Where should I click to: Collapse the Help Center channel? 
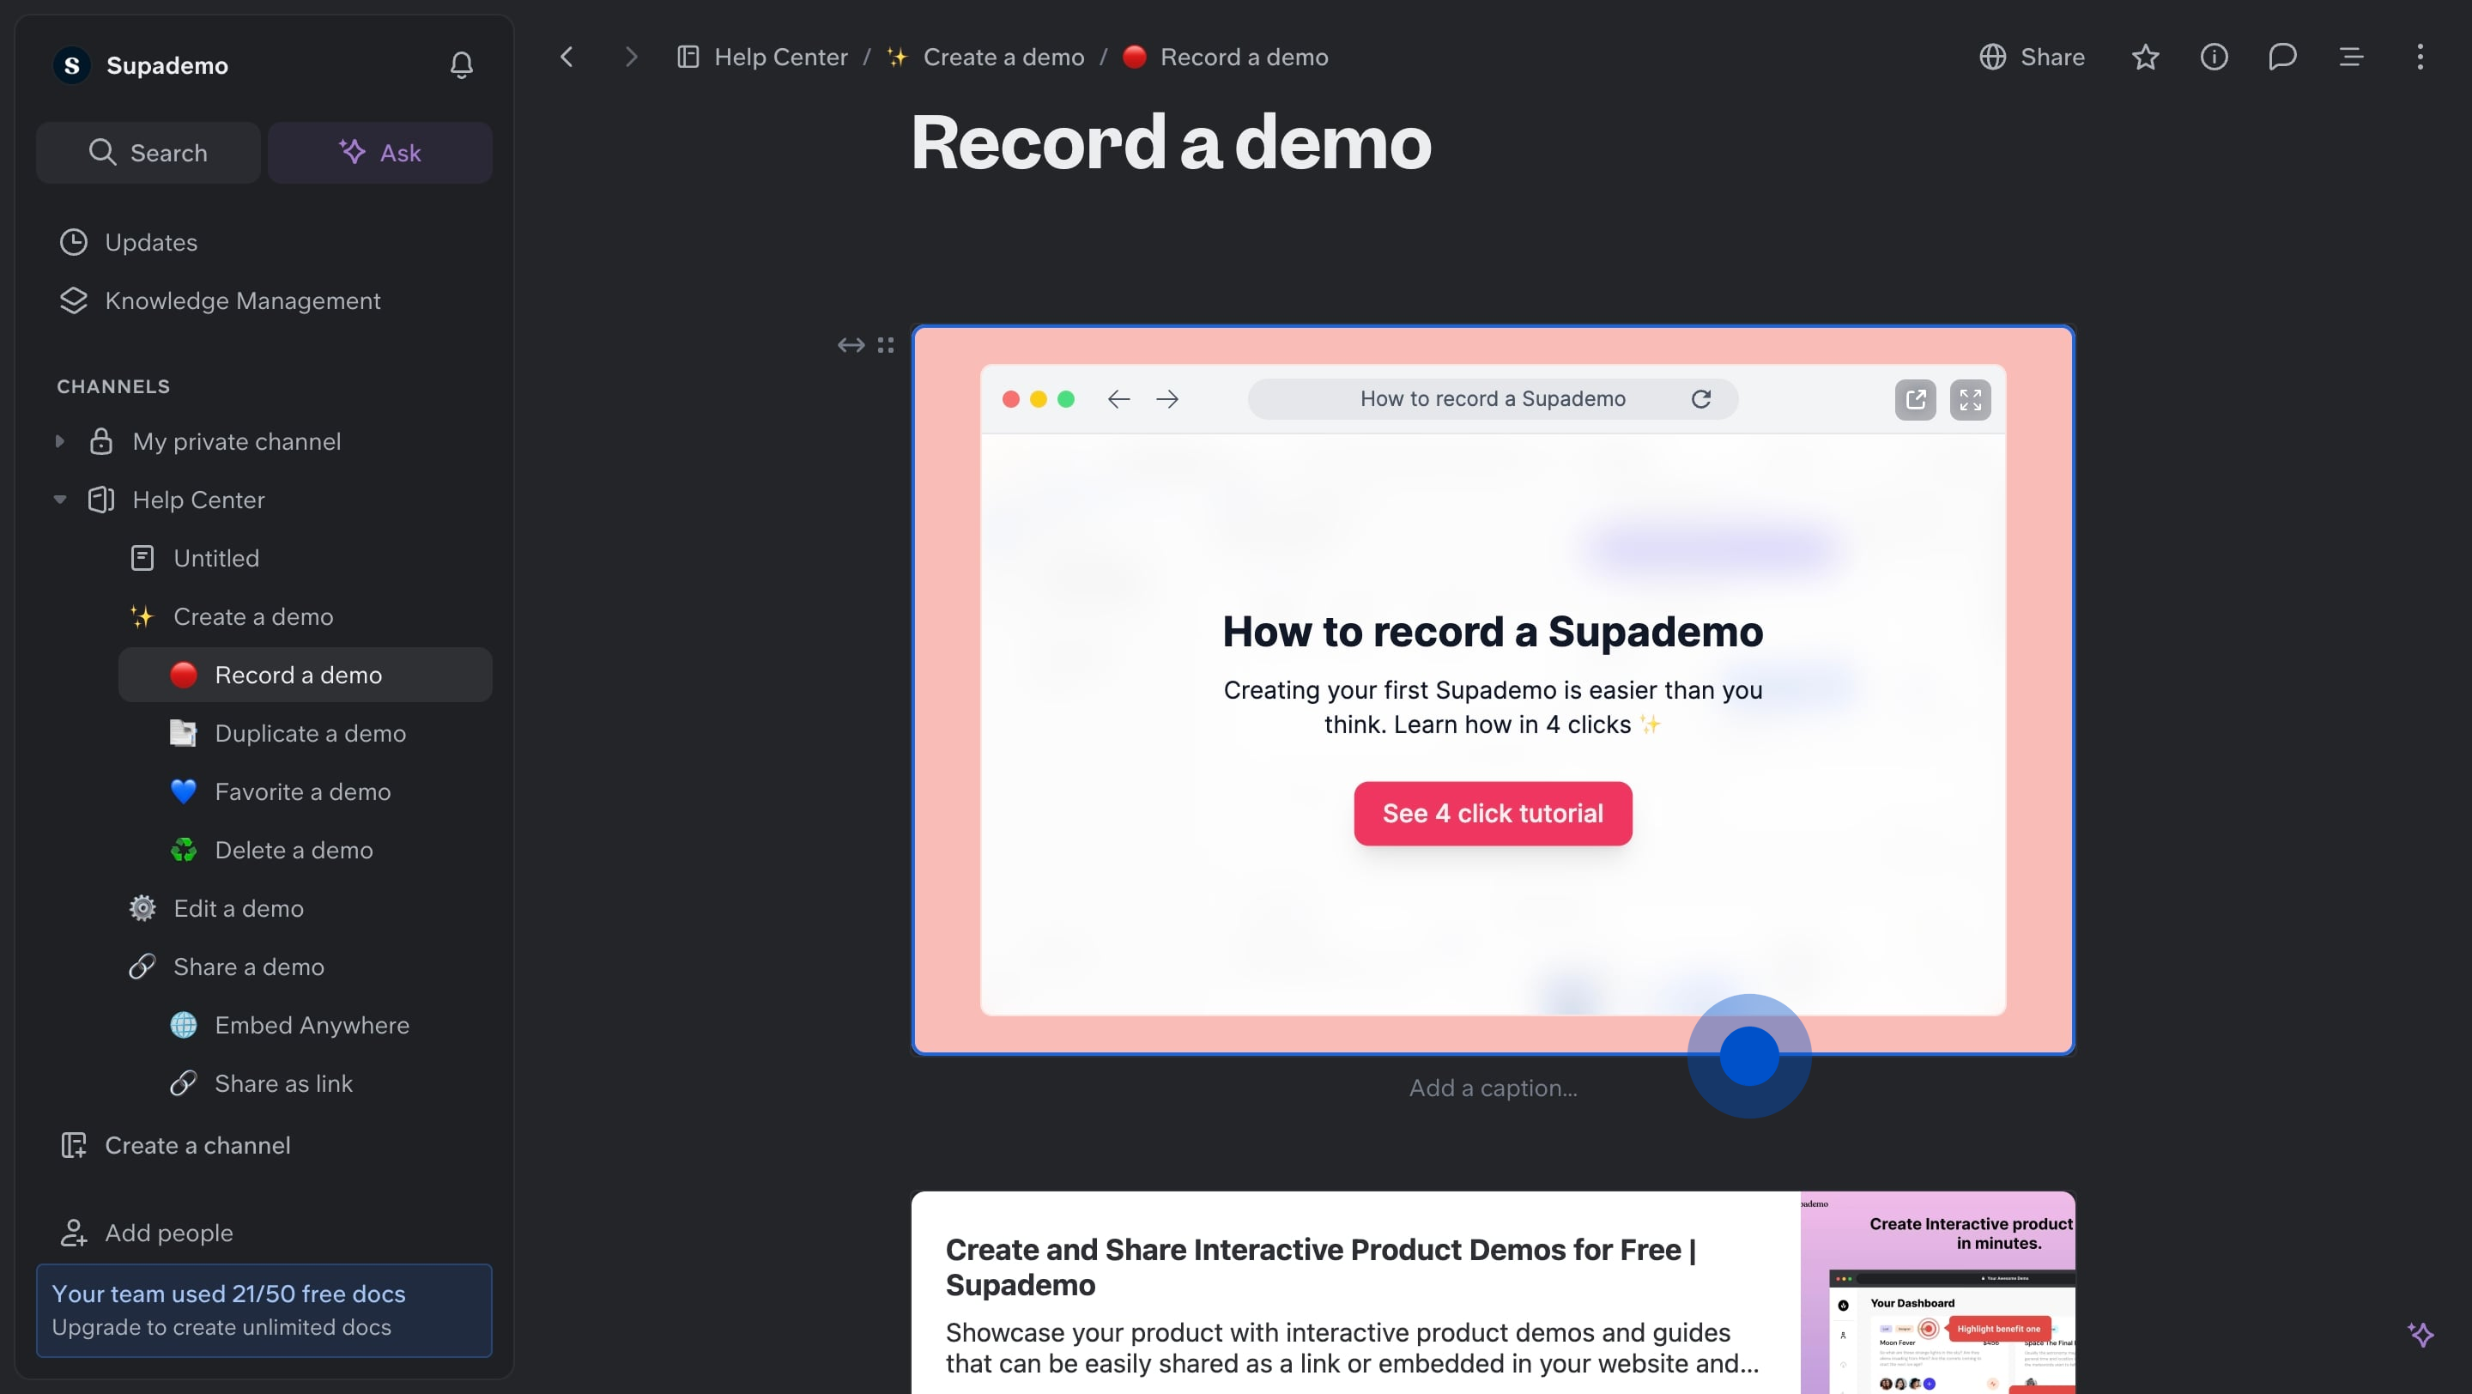[x=59, y=500]
